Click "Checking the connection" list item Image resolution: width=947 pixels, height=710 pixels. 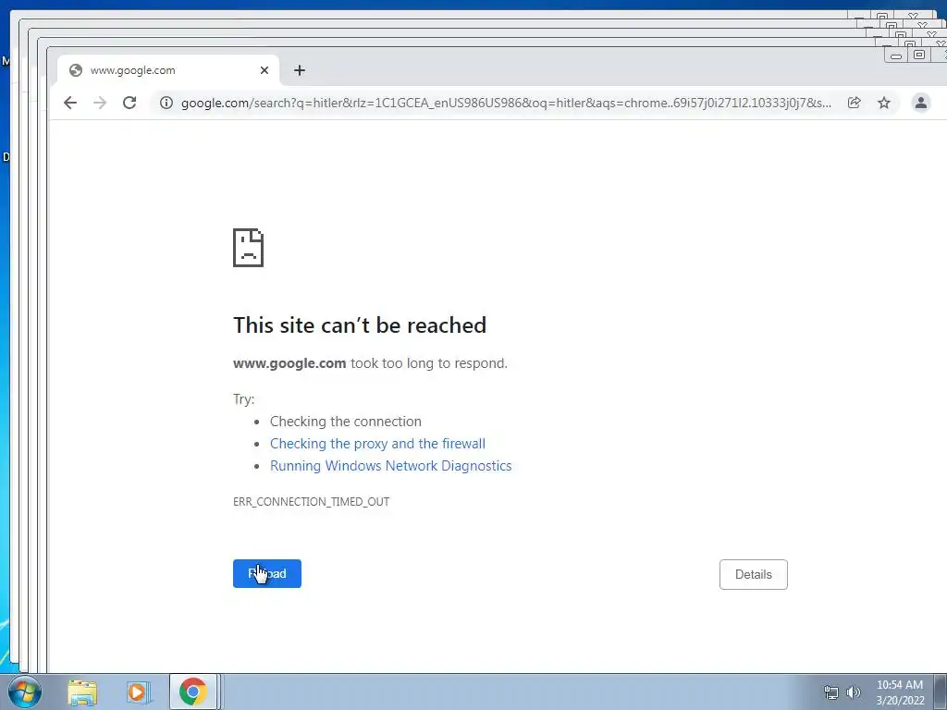pyautogui.click(x=346, y=422)
